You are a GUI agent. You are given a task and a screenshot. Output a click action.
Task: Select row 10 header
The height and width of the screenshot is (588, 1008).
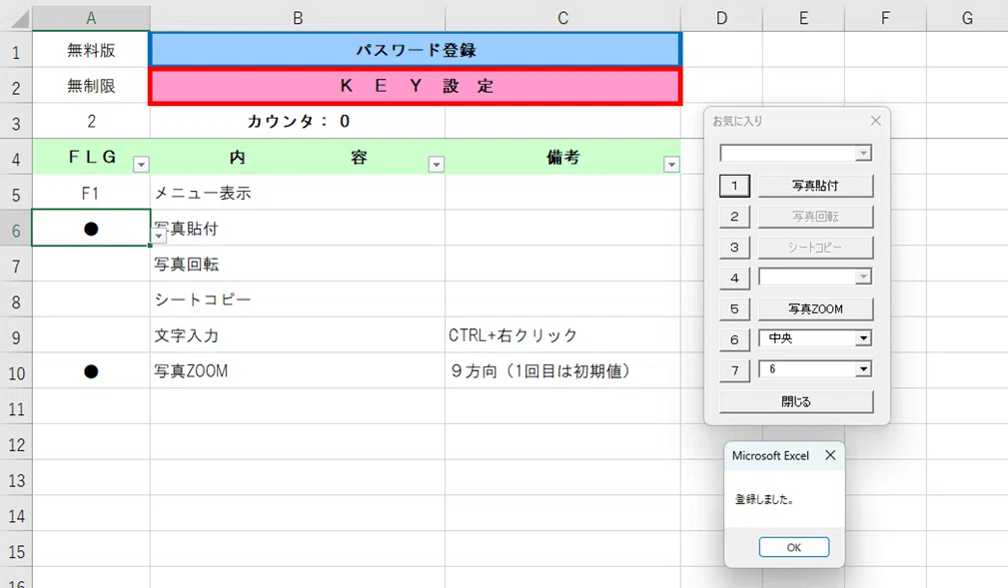pyautogui.click(x=16, y=372)
